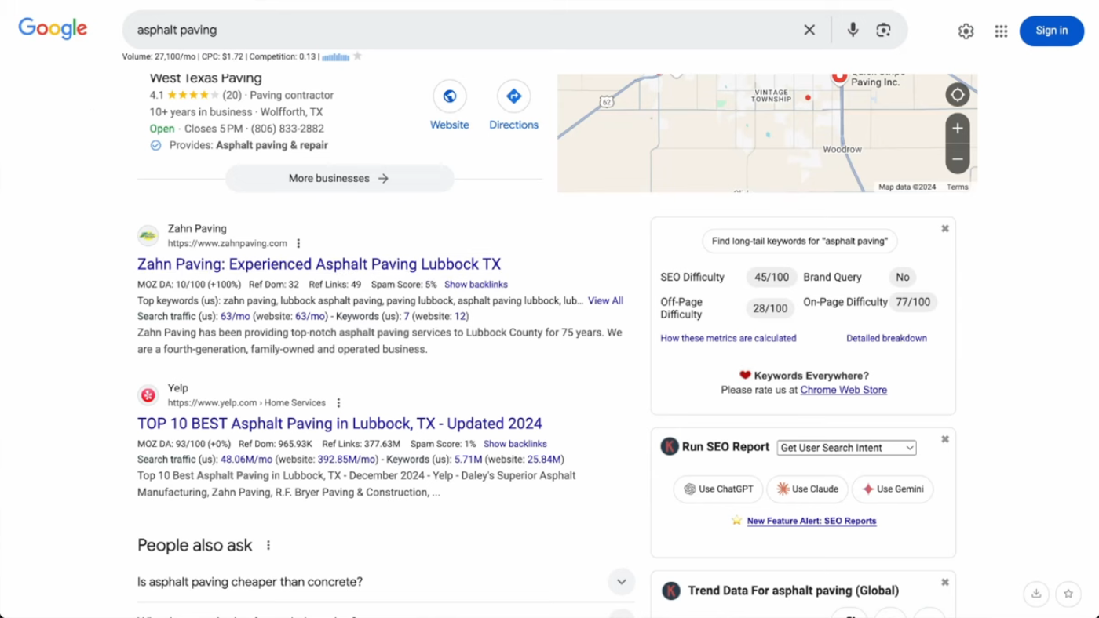Show backlinks for Zahn Paving
The image size is (1099, 618).
(x=476, y=285)
